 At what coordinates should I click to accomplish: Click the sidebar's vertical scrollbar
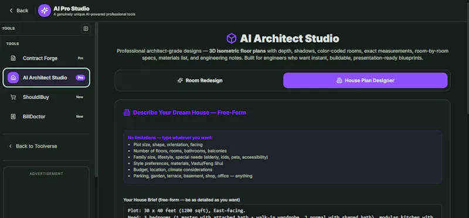coord(96,98)
